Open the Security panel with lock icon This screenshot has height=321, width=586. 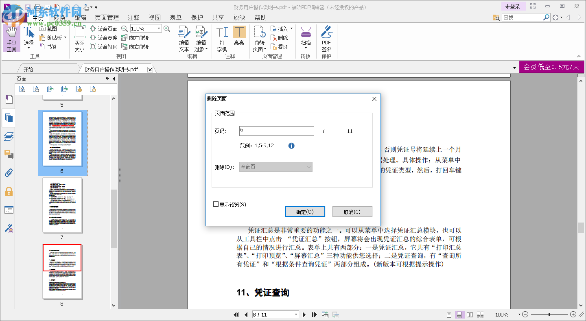9,191
